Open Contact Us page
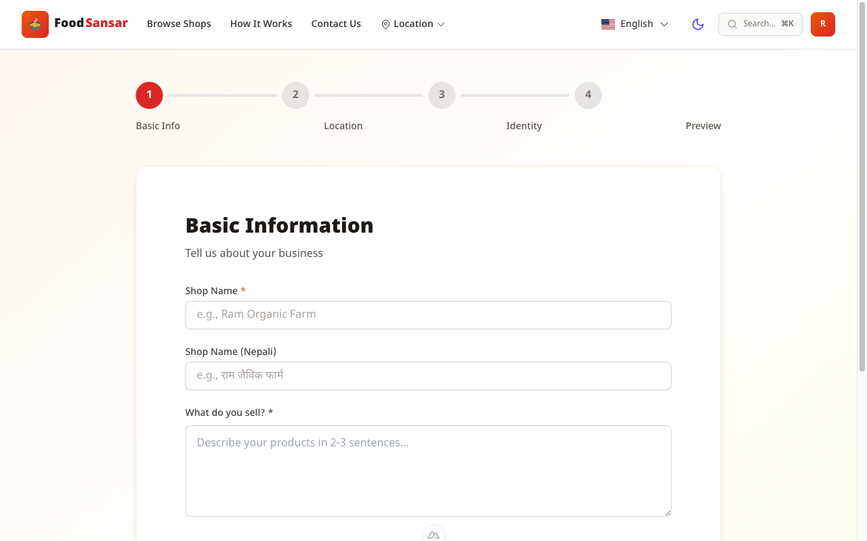The image size is (867, 541). pos(336,24)
